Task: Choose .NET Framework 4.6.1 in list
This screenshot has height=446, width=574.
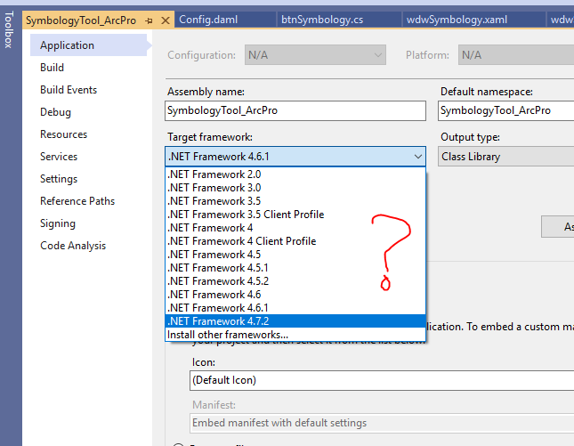Action: (x=295, y=308)
